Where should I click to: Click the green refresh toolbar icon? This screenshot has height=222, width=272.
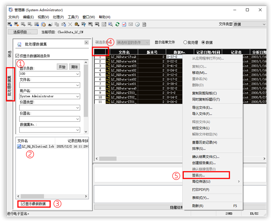pos(117,24)
